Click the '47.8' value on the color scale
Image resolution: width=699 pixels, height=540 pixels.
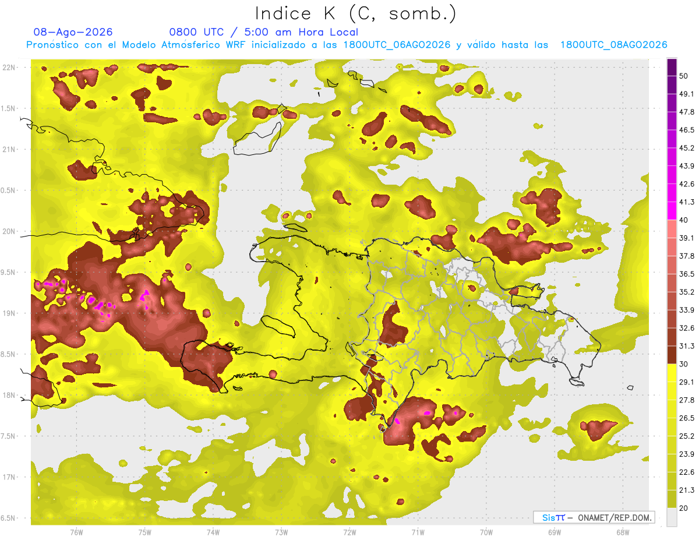click(x=687, y=112)
